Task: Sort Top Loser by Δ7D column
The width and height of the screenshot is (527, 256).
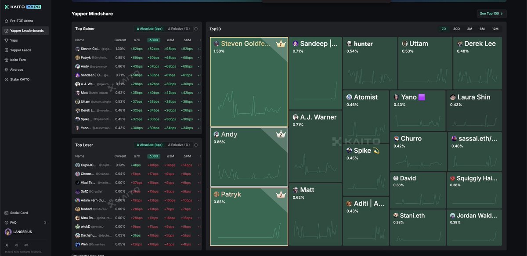Action: click(137, 156)
